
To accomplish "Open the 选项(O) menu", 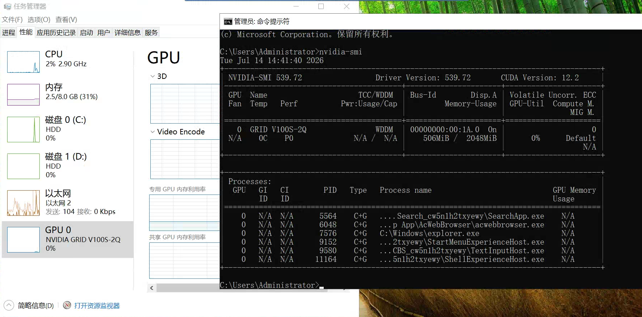I will (39, 19).
